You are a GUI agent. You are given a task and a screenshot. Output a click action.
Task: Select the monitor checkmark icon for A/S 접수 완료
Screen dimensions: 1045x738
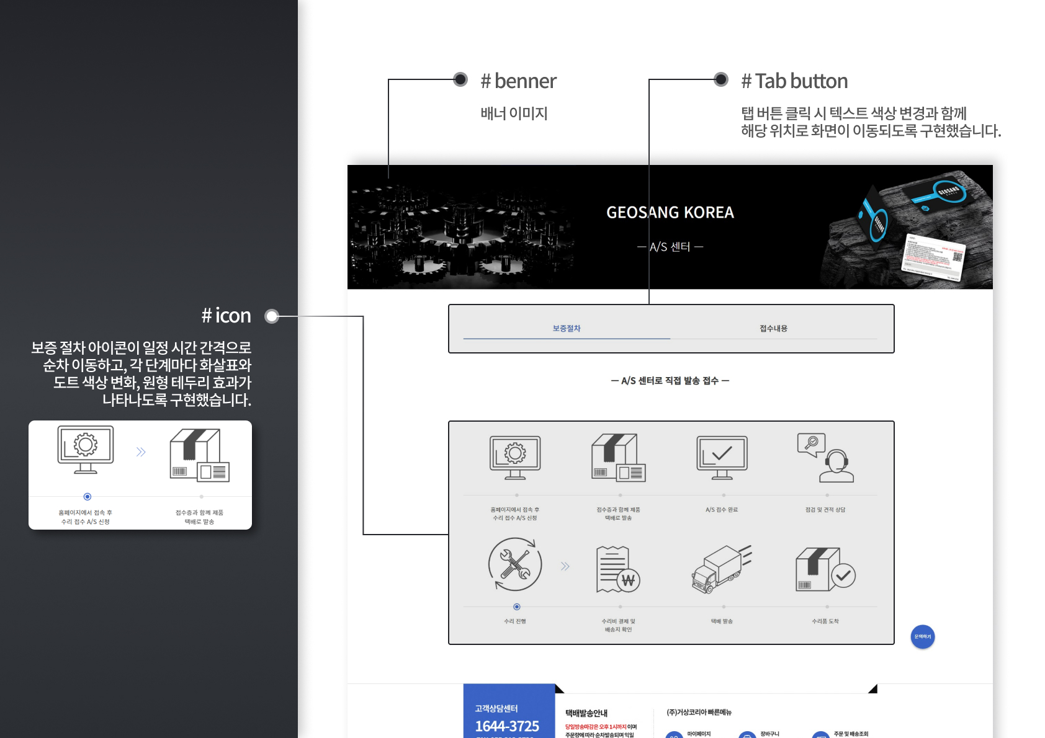tap(722, 458)
